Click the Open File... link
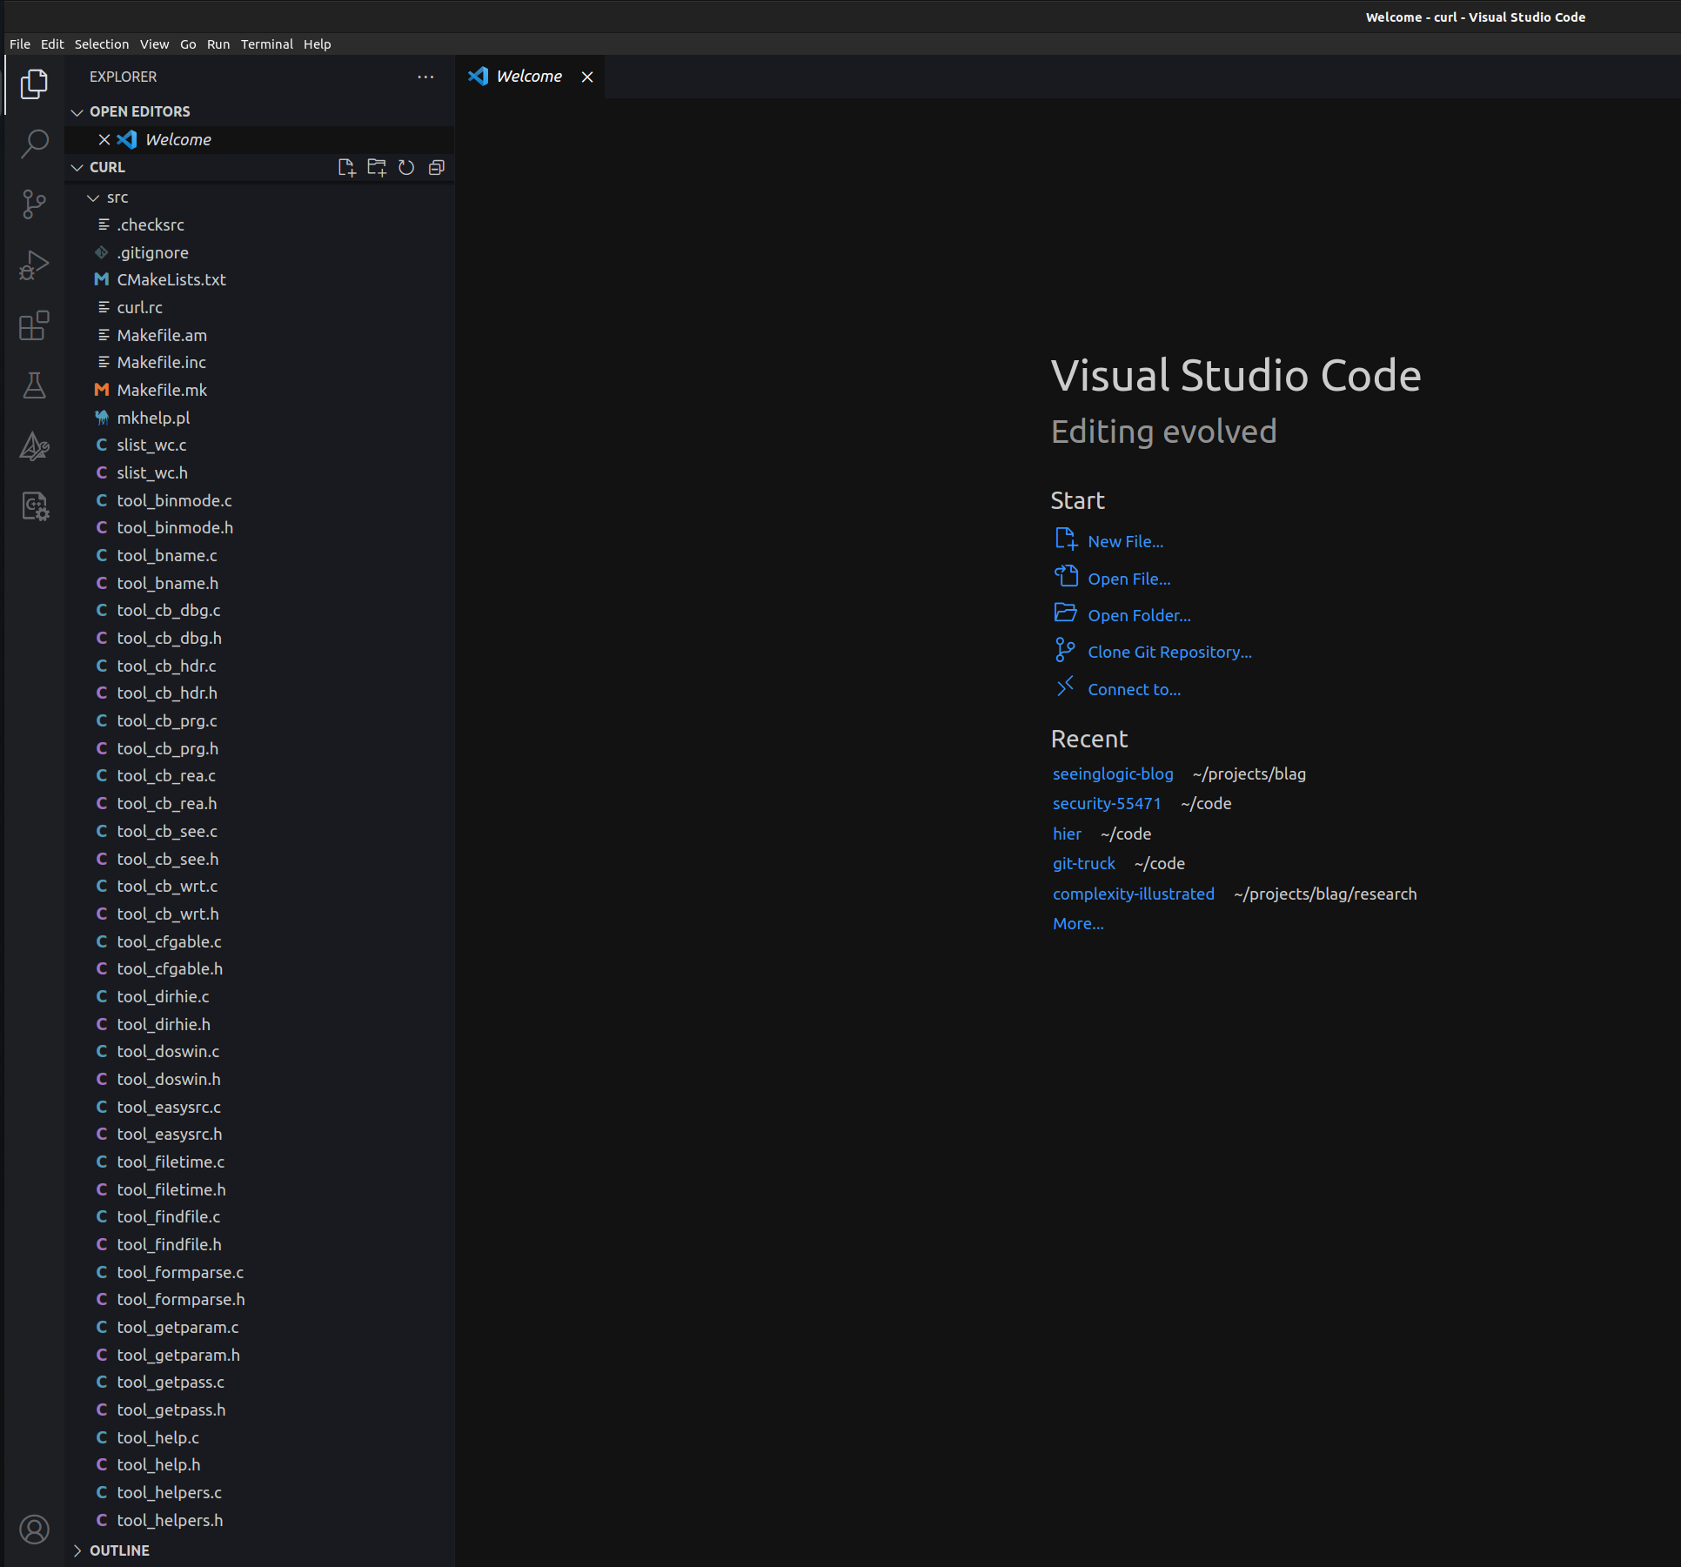Viewport: 1681px width, 1567px height. (1129, 579)
